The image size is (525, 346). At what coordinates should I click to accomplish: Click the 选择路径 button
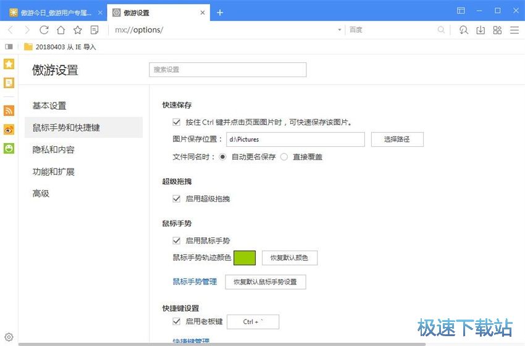(x=397, y=139)
